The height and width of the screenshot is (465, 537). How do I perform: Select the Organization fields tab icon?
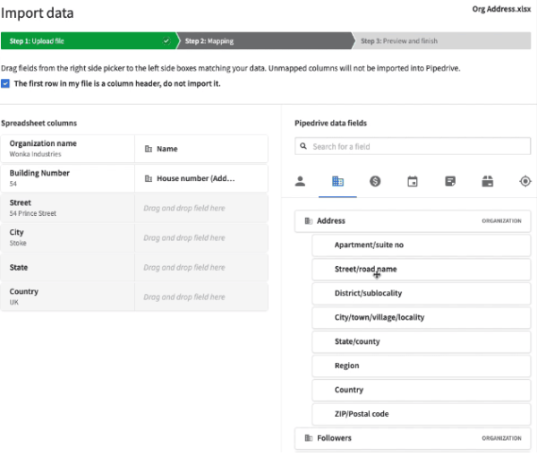coord(337,181)
